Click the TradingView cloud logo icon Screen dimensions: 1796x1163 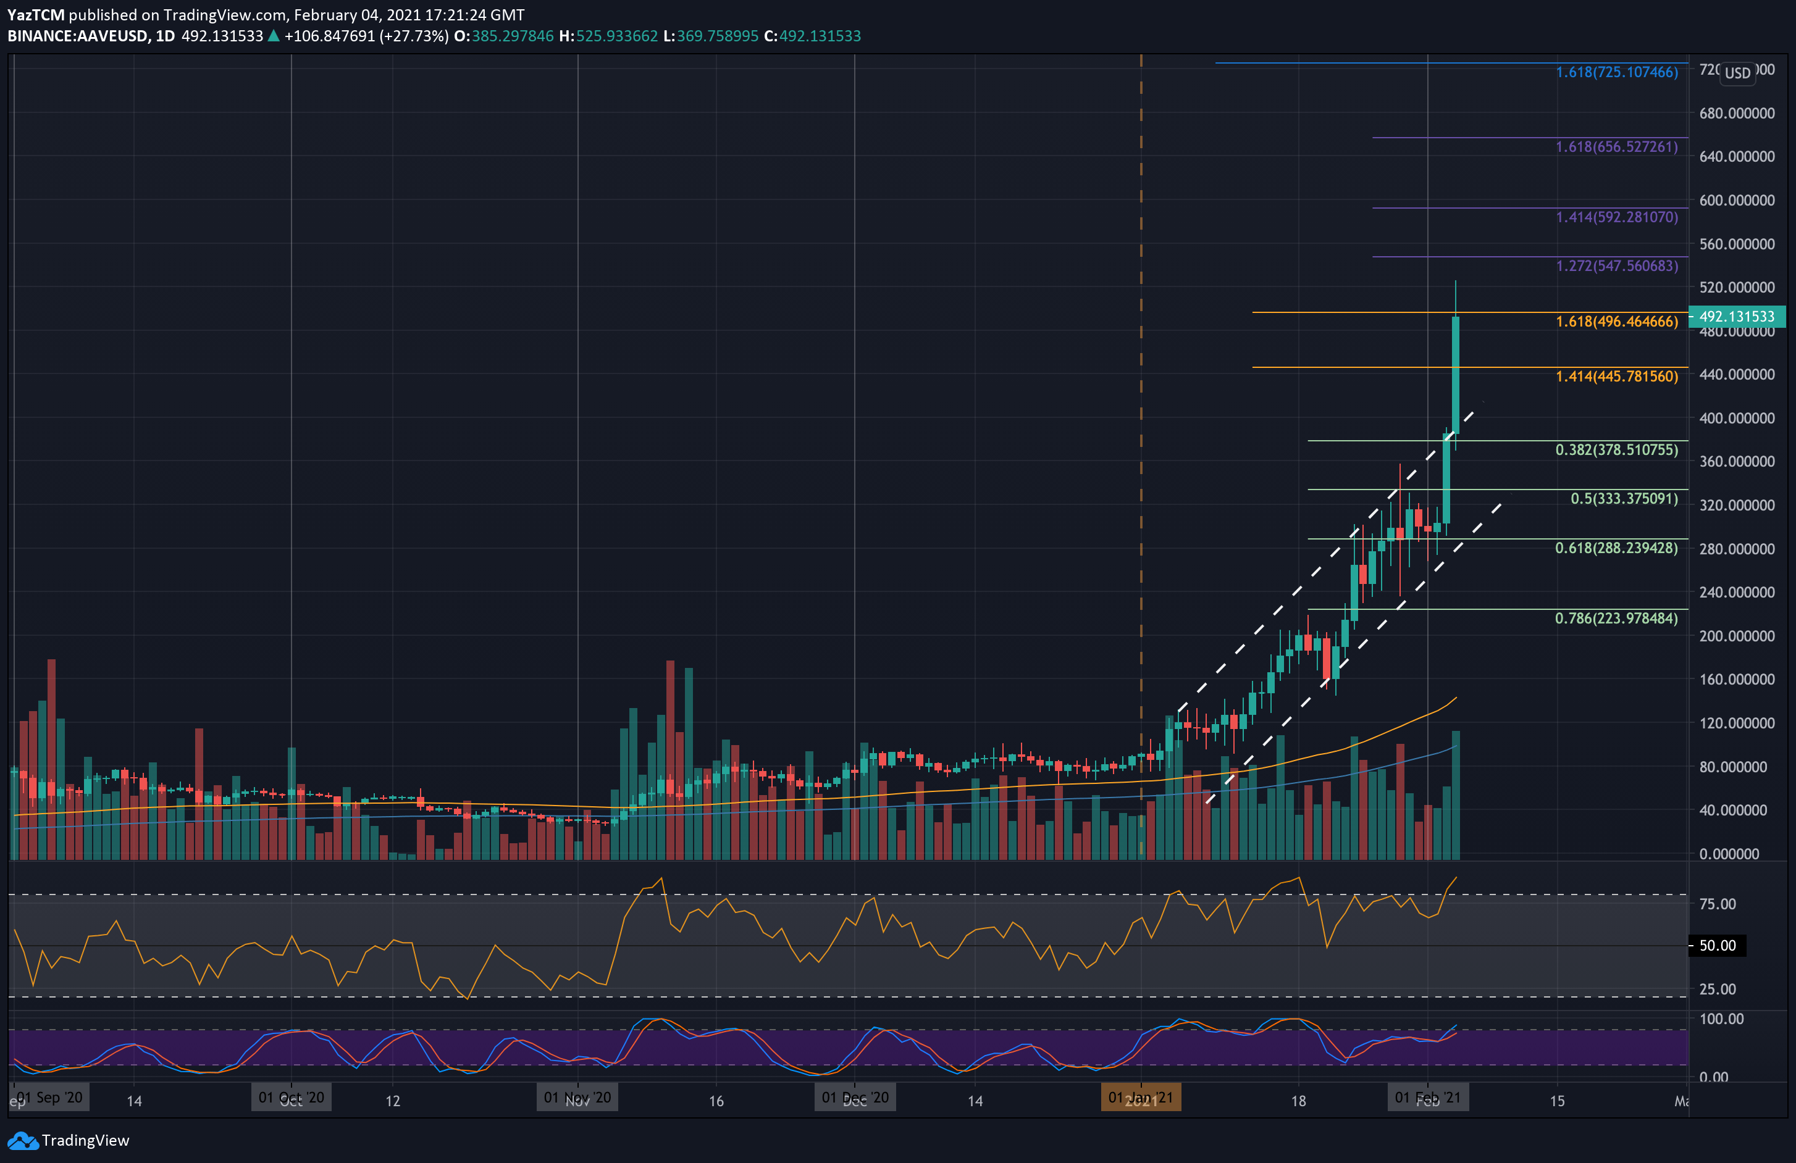tap(23, 1140)
